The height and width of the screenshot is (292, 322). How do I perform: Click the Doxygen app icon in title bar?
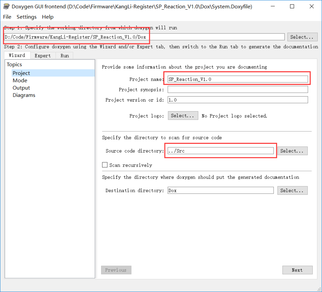click(6, 6)
